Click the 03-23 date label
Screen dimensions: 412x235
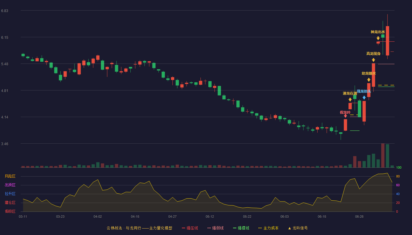click(60, 216)
